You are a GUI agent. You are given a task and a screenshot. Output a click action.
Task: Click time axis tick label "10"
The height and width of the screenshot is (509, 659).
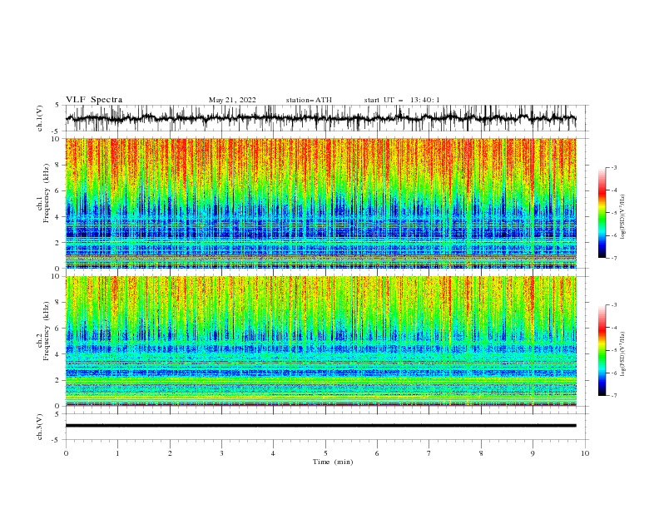[585, 453]
